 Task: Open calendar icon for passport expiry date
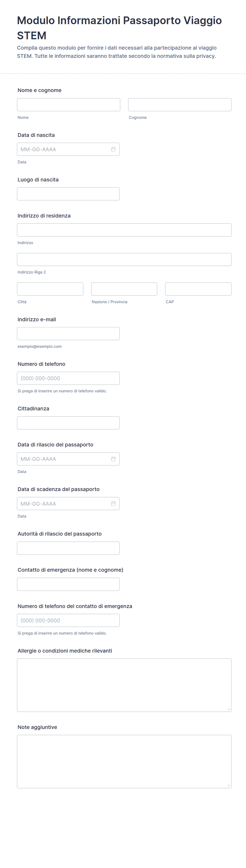[x=113, y=504]
